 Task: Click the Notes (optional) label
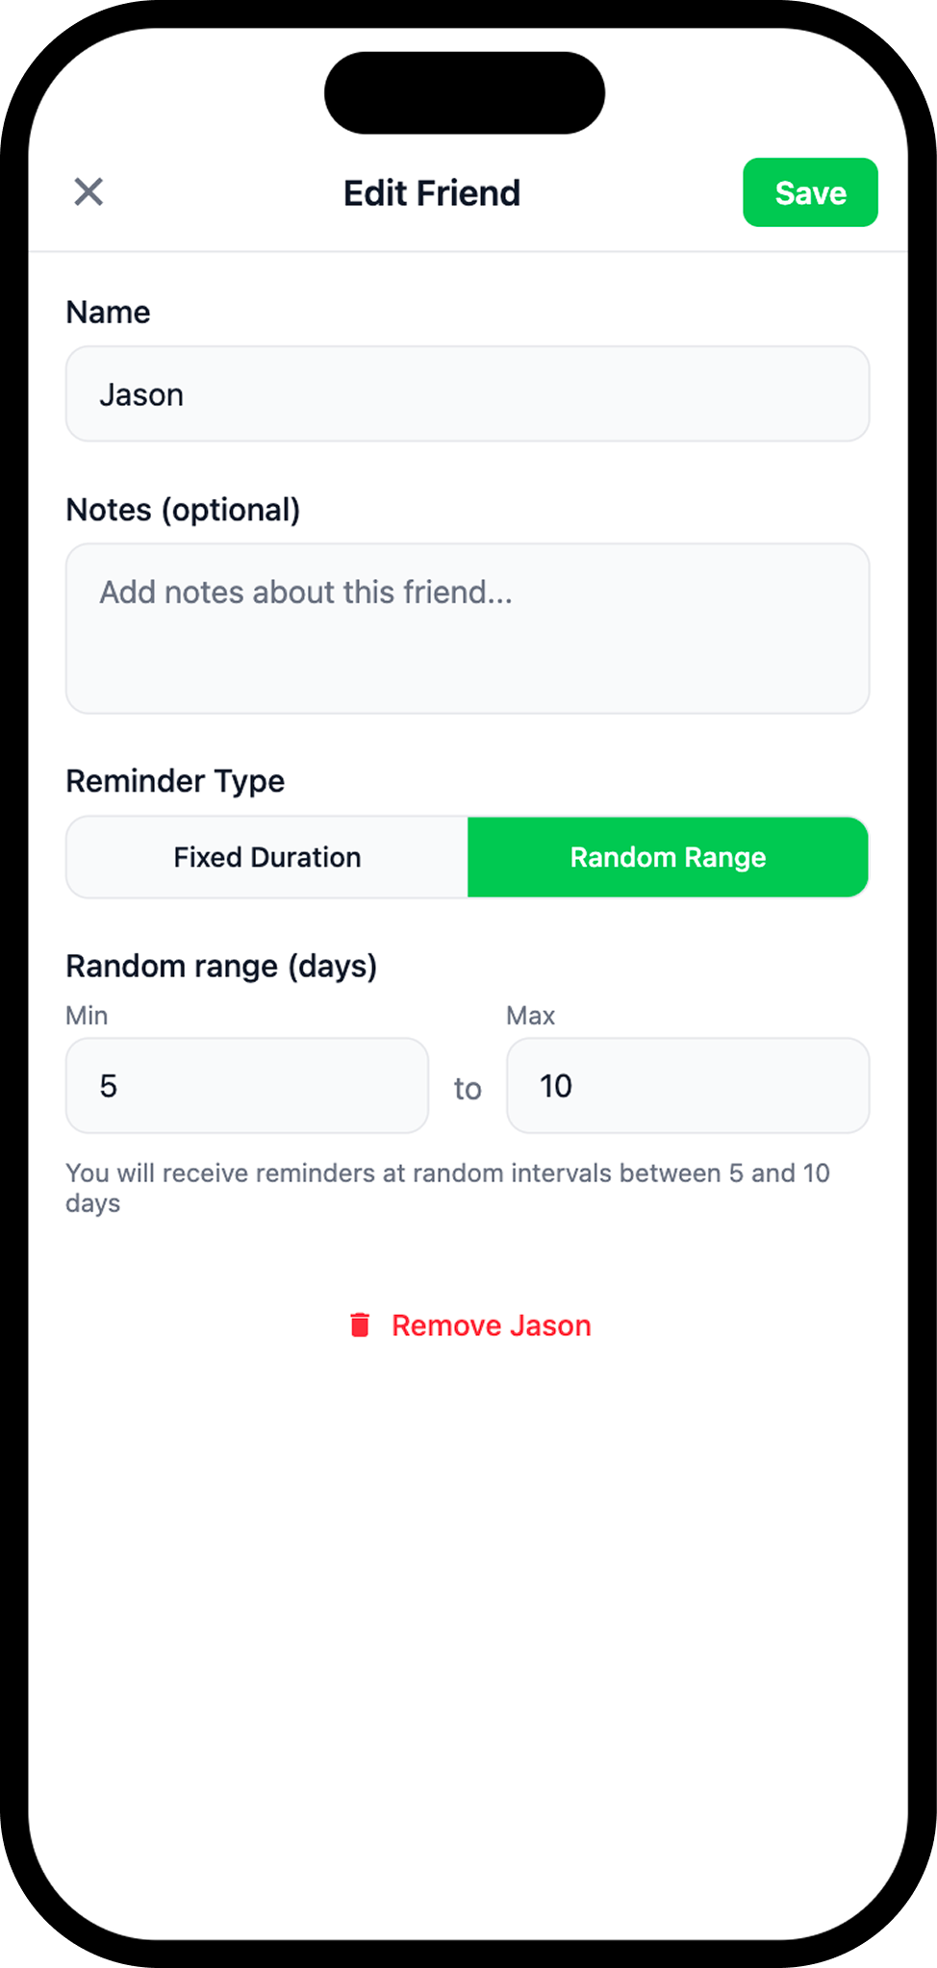183,510
